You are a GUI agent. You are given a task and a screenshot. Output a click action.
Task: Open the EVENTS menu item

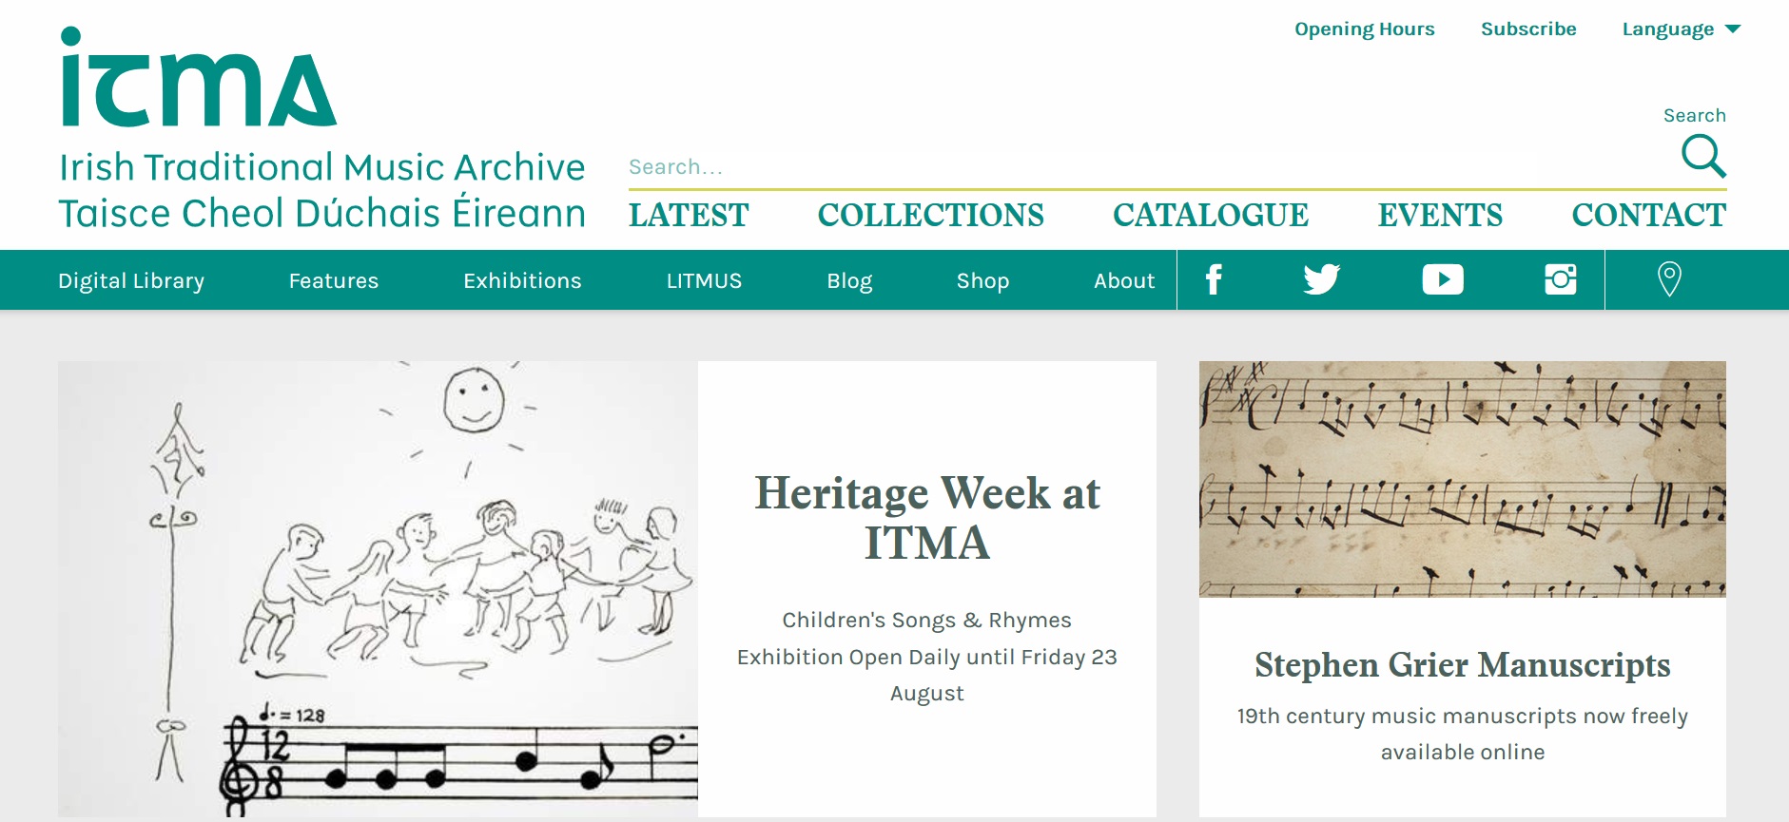click(1440, 215)
